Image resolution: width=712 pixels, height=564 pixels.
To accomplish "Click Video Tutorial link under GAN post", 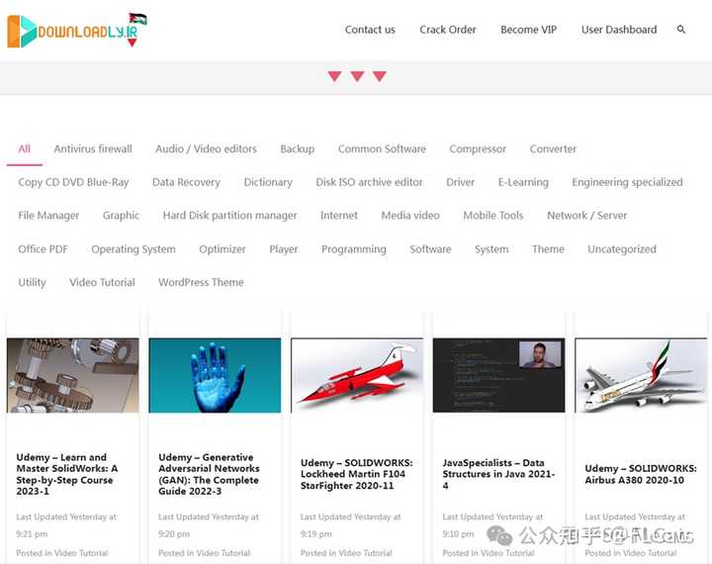I will (222, 553).
